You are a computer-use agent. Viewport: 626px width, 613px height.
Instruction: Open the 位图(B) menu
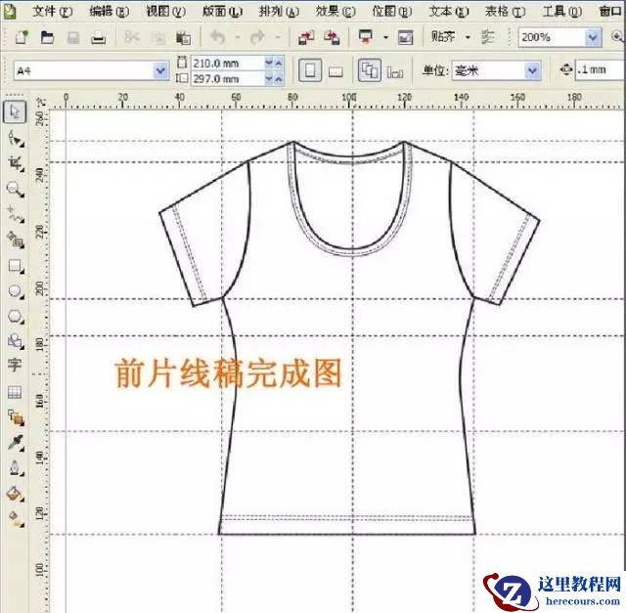pos(392,11)
